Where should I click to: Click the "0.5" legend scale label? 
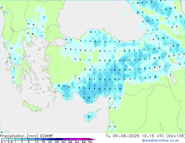tap(10, 142)
